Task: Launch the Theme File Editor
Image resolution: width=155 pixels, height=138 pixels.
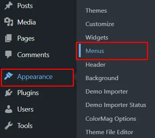Action: (x=109, y=132)
